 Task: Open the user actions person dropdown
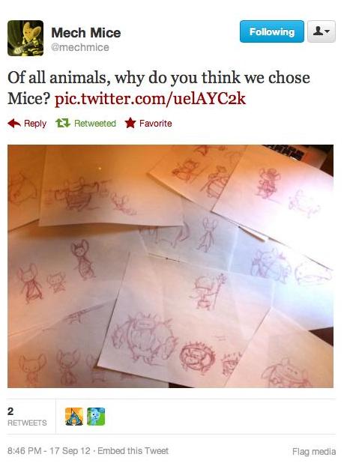point(322,31)
